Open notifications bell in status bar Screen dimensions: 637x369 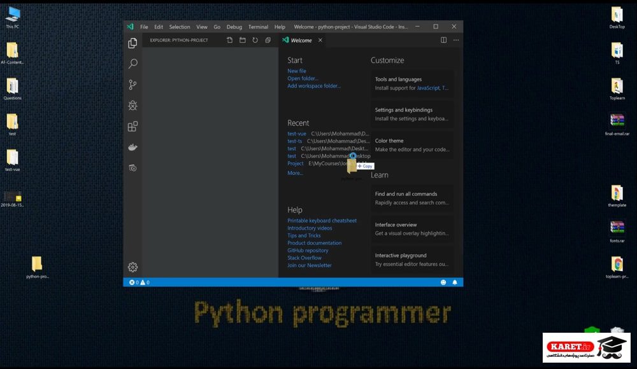[x=455, y=282]
